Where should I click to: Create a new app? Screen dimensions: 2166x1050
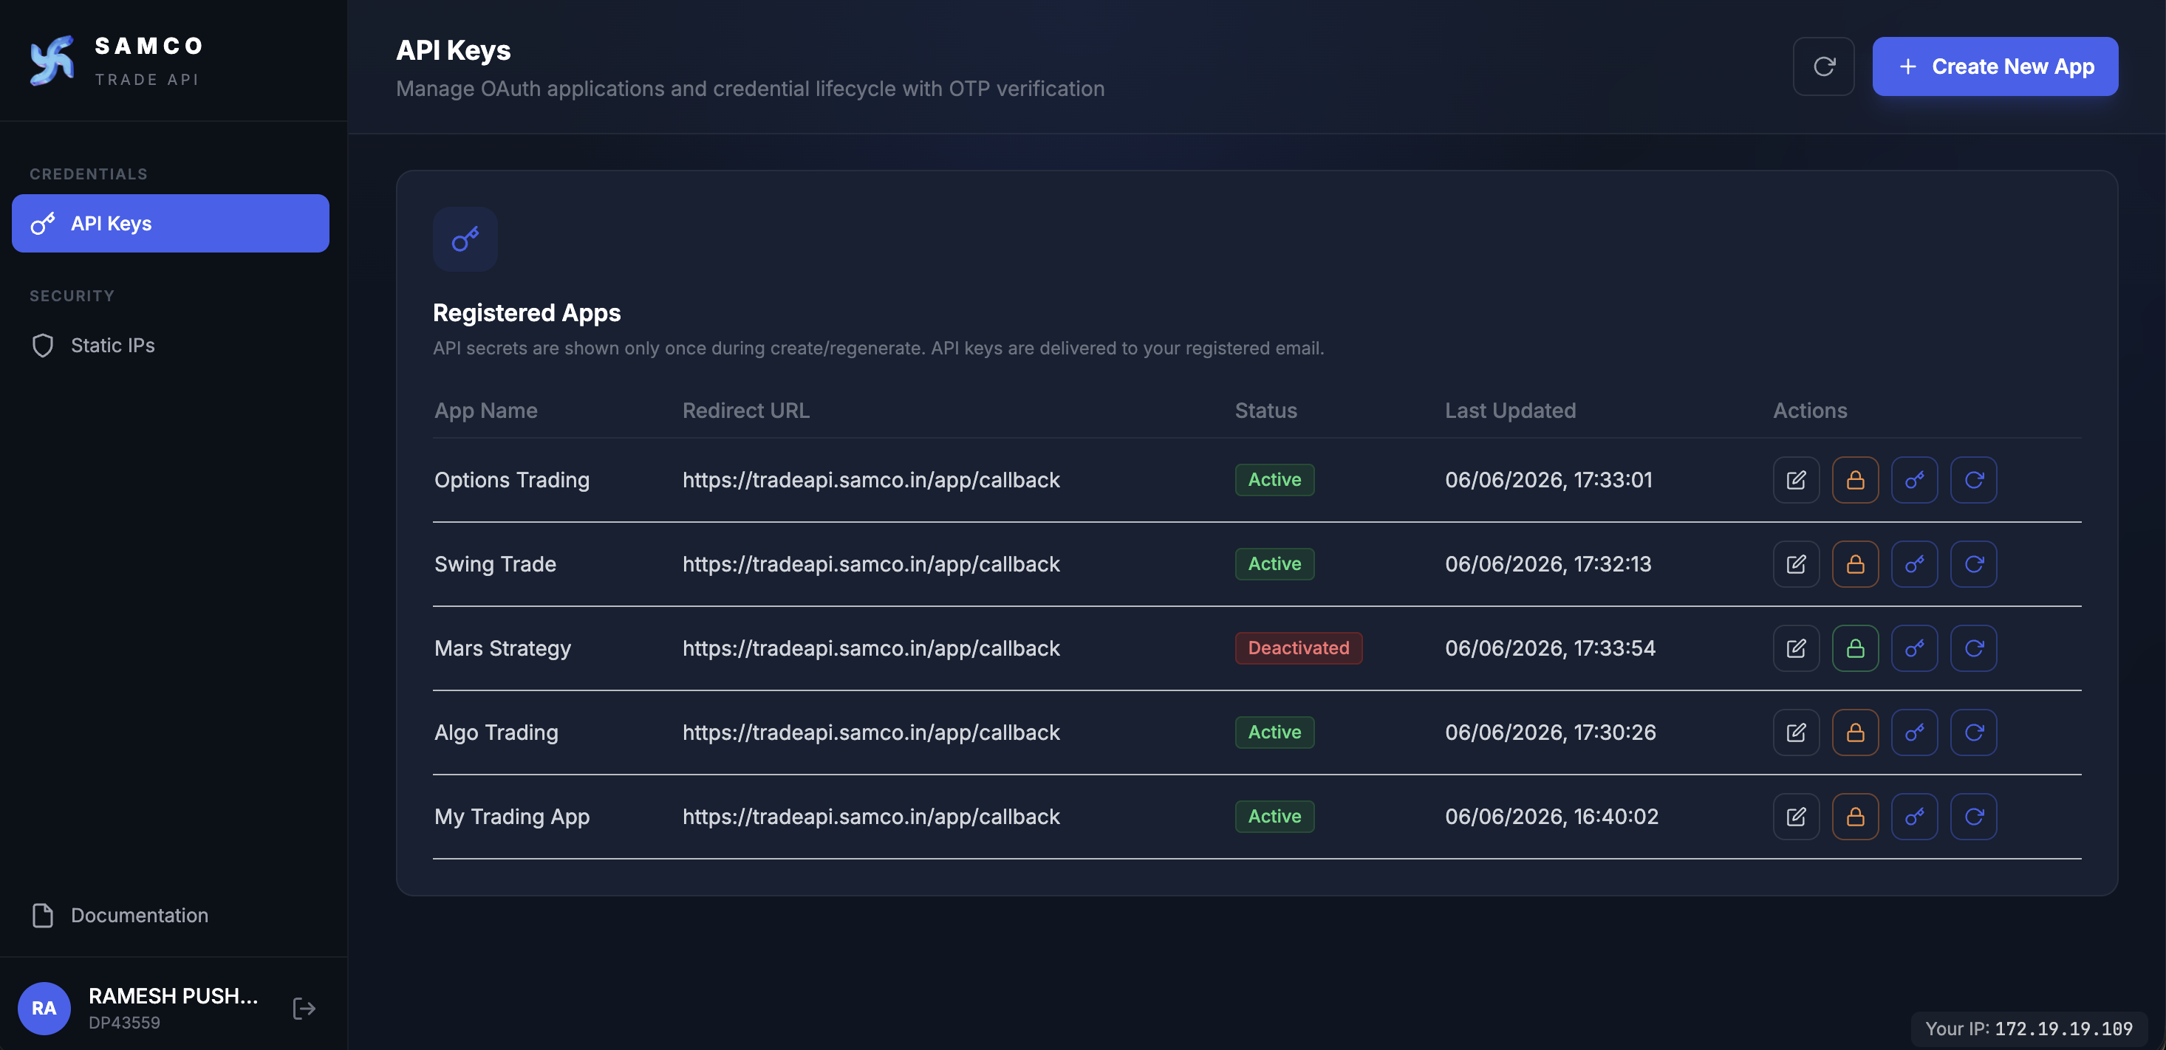tap(1995, 66)
